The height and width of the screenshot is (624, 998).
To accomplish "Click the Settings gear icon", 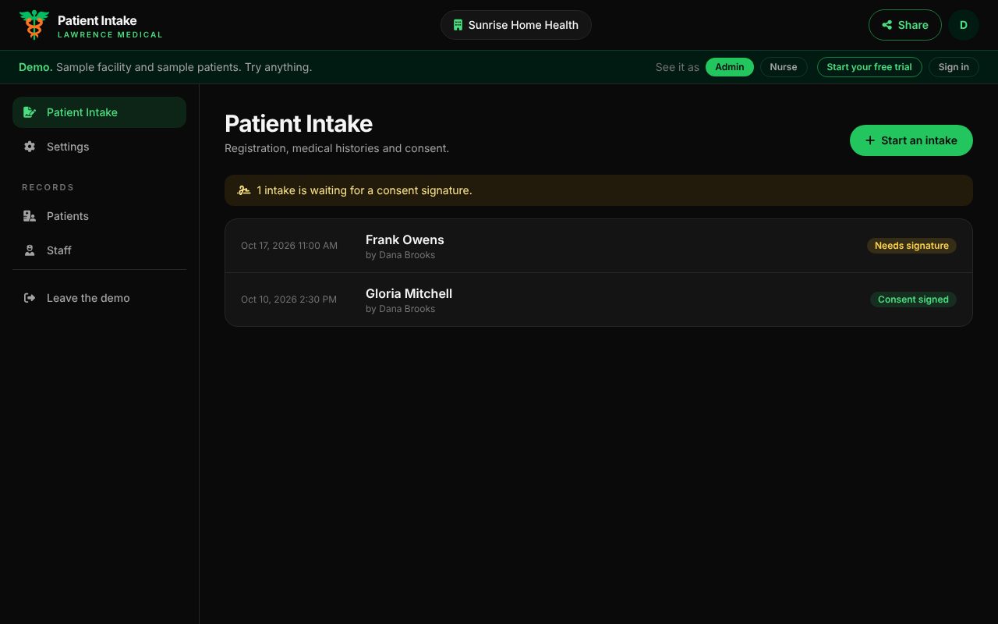I will 30,147.
